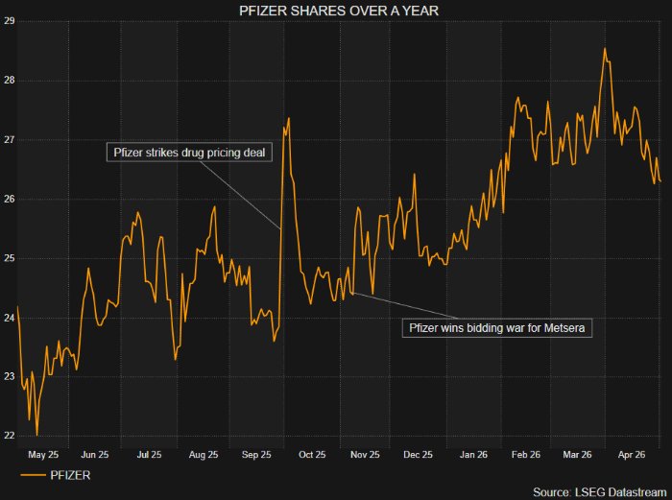Viewport: 672px width, 500px height.
Task: Click the y-axis label 23
Action: [9, 376]
